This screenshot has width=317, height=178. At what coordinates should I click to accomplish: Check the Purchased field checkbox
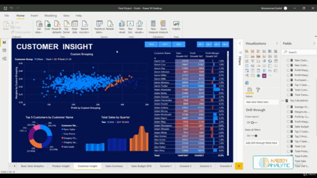[288, 80]
